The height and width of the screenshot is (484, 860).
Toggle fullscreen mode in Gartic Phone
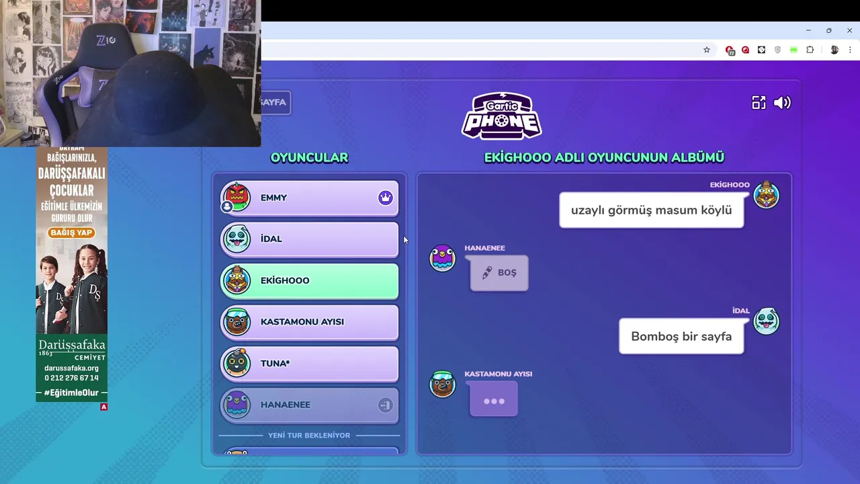(759, 102)
